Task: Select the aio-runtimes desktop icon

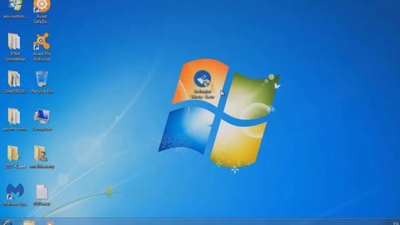Action: tap(15, 6)
